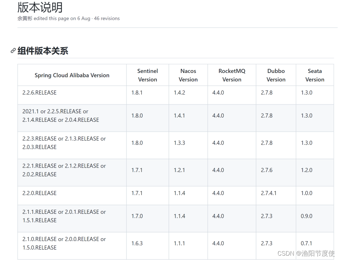Click RocketMQ 4.4.0 in the 2.1.0.RELEASE row
The width and height of the screenshot is (340, 260).
(218, 244)
